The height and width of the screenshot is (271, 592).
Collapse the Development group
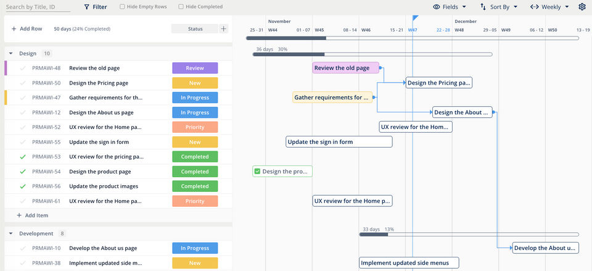pos(11,233)
